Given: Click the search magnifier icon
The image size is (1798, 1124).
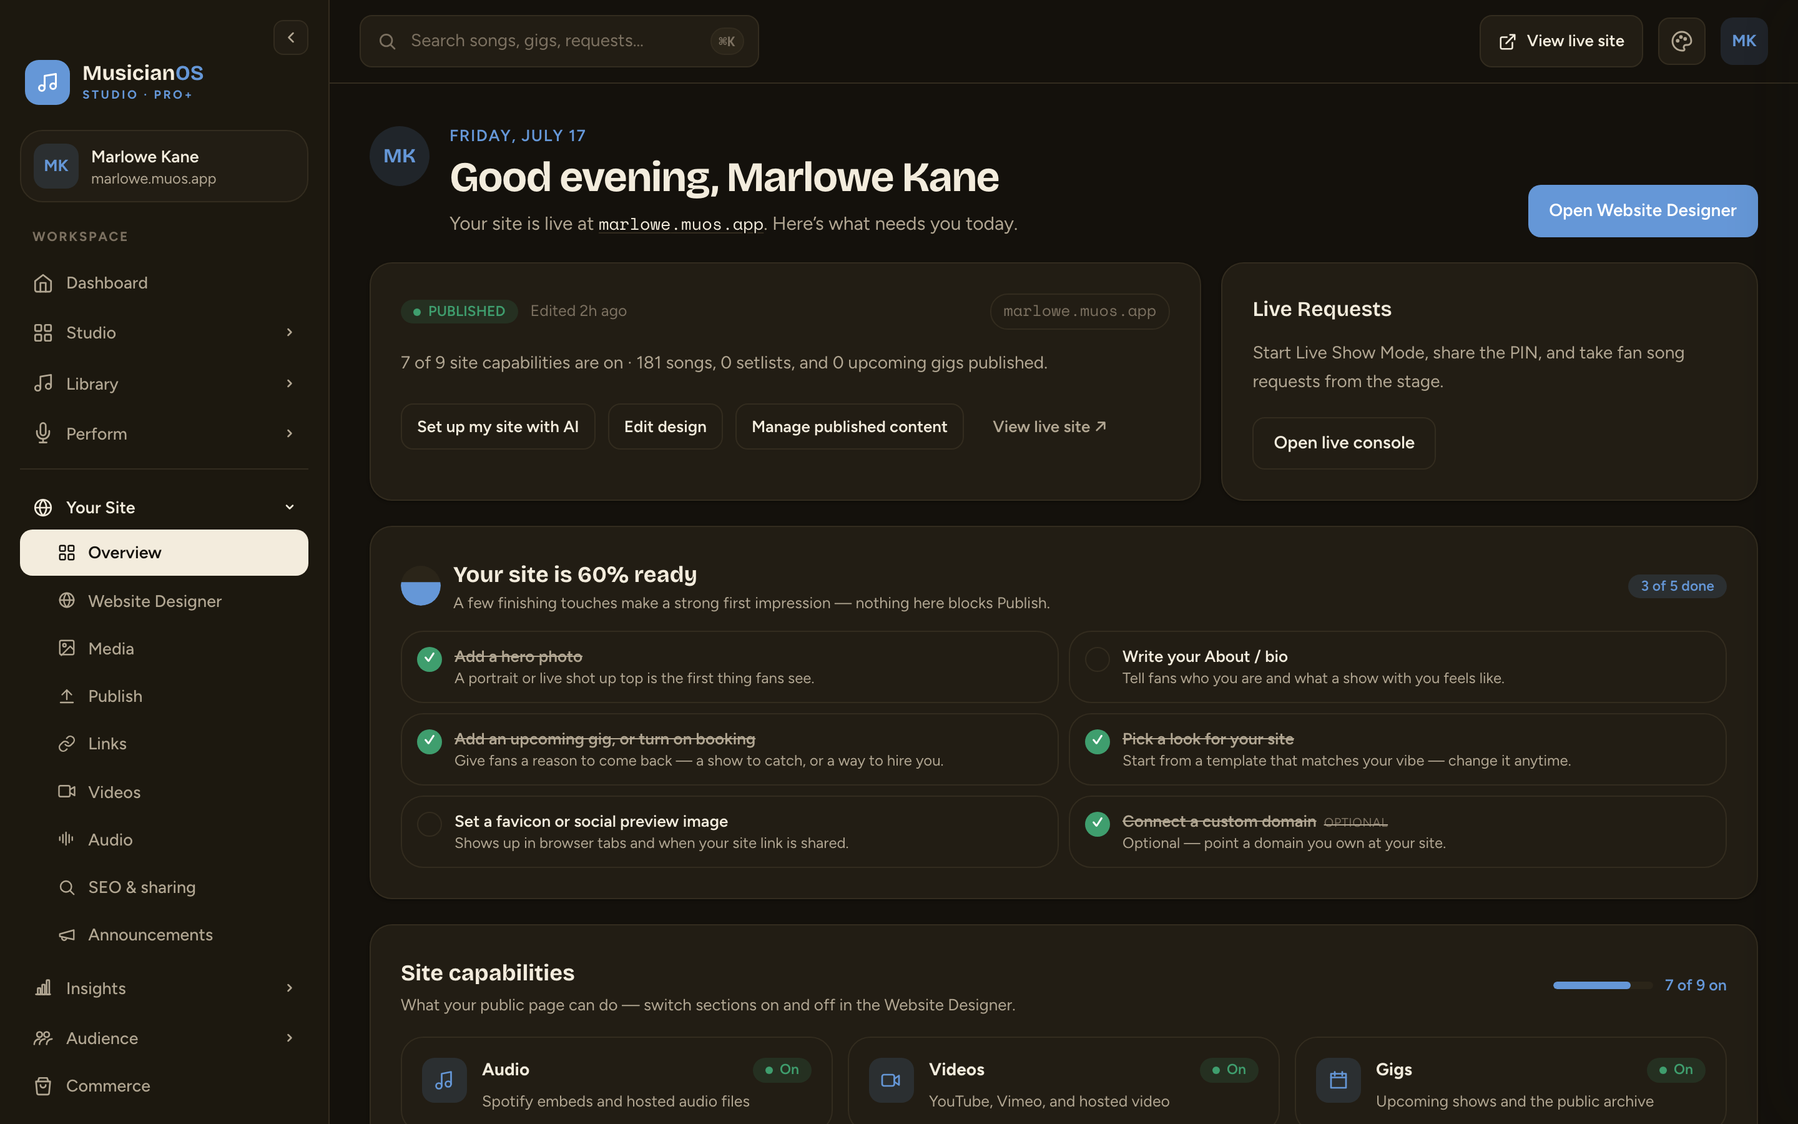Looking at the screenshot, I should 387,42.
